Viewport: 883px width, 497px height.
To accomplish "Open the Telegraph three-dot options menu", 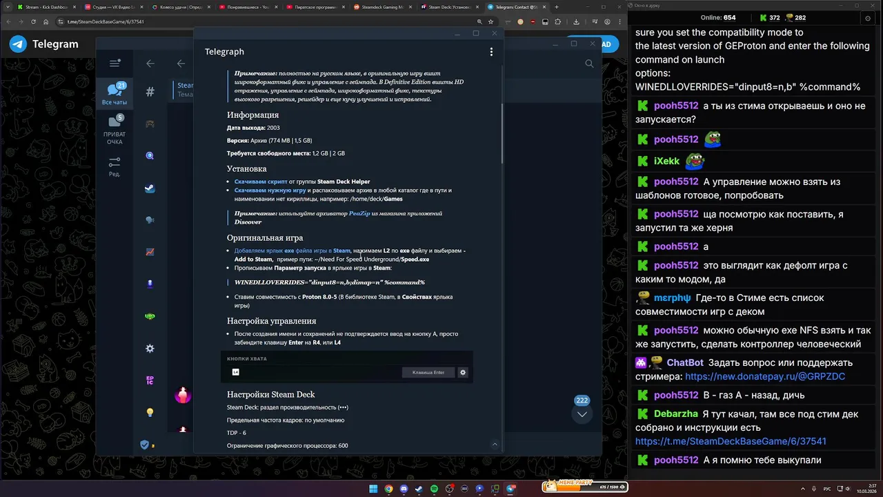I will click(x=491, y=52).
